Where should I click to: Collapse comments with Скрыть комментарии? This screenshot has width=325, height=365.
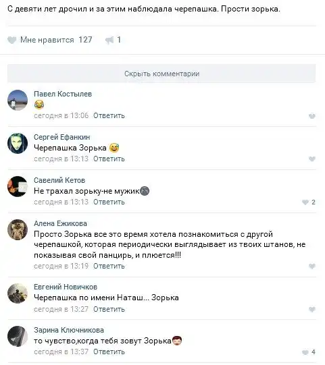161,74
